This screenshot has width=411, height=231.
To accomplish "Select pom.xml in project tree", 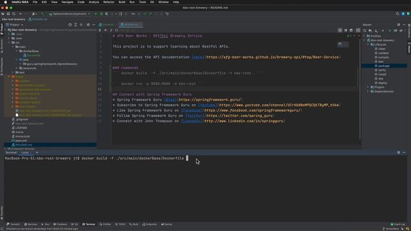I will click(21, 141).
